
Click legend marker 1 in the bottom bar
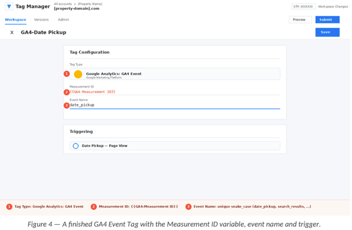[x=9, y=206]
